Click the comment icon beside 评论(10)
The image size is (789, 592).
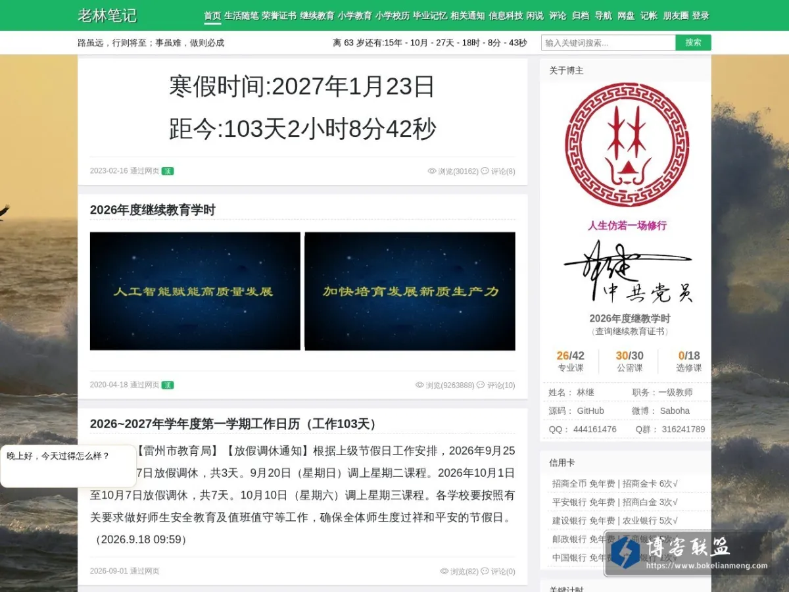(x=481, y=385)
